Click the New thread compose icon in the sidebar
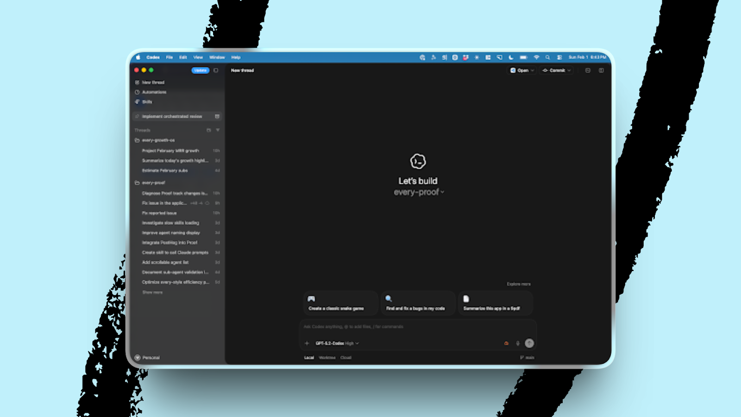This screenshot has width=741, height=417. [137, 82]
